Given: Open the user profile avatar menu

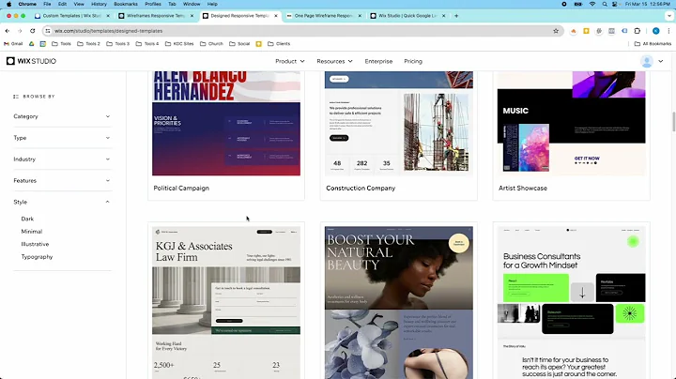Looking at the screenshot, I should point(646,61).
